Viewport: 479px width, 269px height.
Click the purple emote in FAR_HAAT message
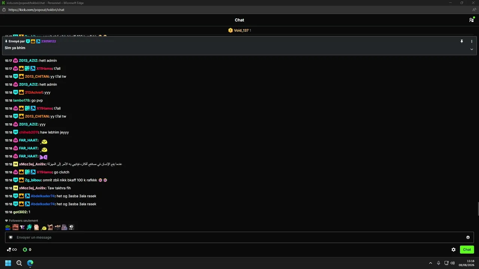[43, 157]
